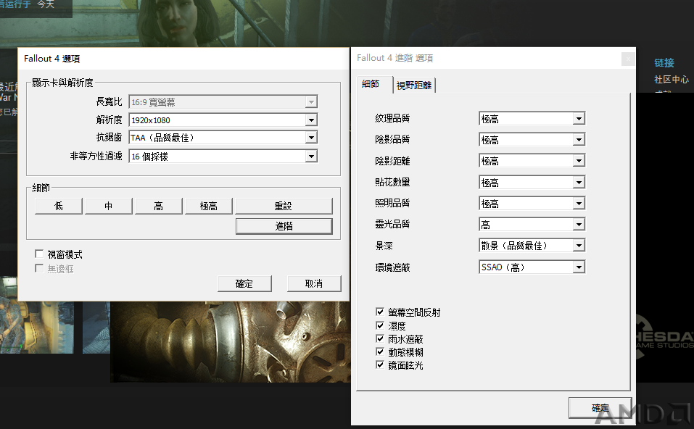Click the 链接 heading in the Steam window
The image size is (694, 429).
tap(664, 63)
